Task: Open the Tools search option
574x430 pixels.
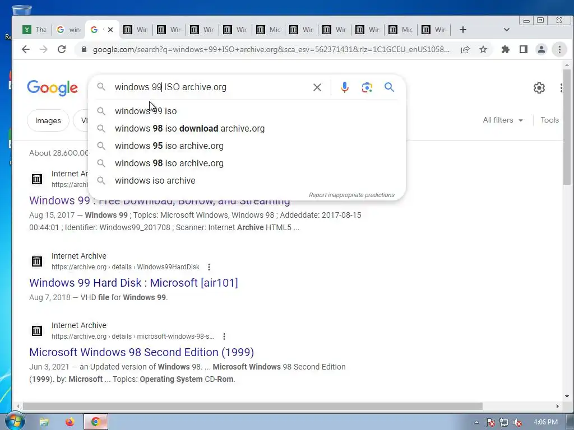Action: pyautogui.click(x=549, y=120)
